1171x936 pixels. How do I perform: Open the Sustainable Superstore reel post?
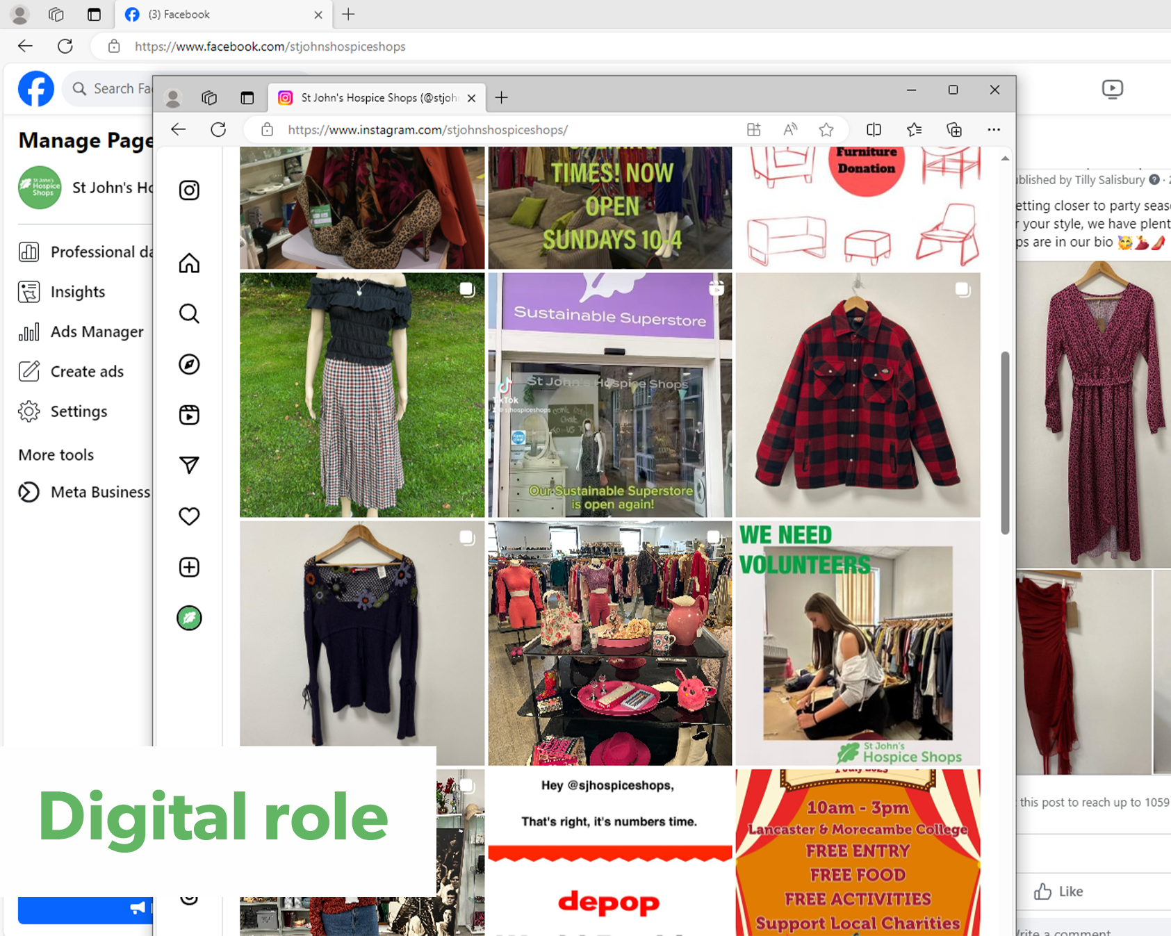point(609,395)
